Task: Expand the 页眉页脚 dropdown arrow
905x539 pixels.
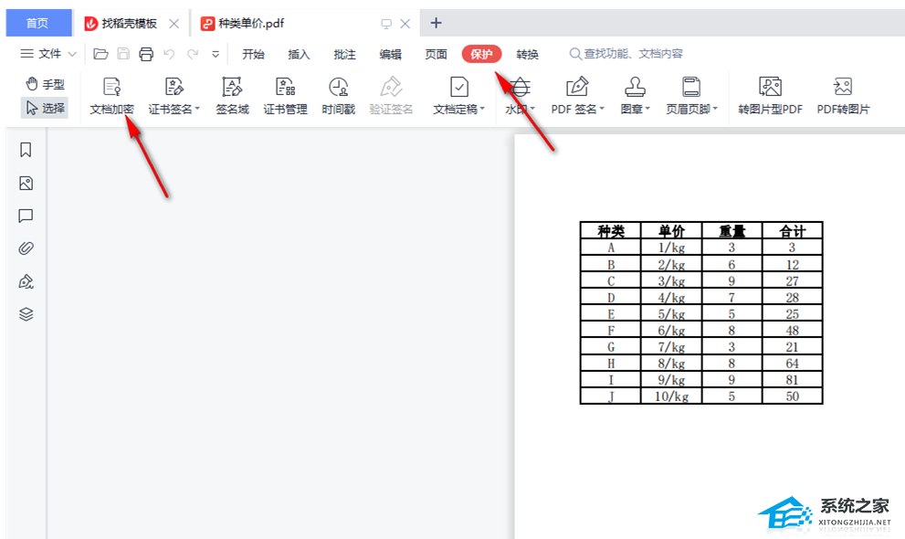Action: pos(715,109)
